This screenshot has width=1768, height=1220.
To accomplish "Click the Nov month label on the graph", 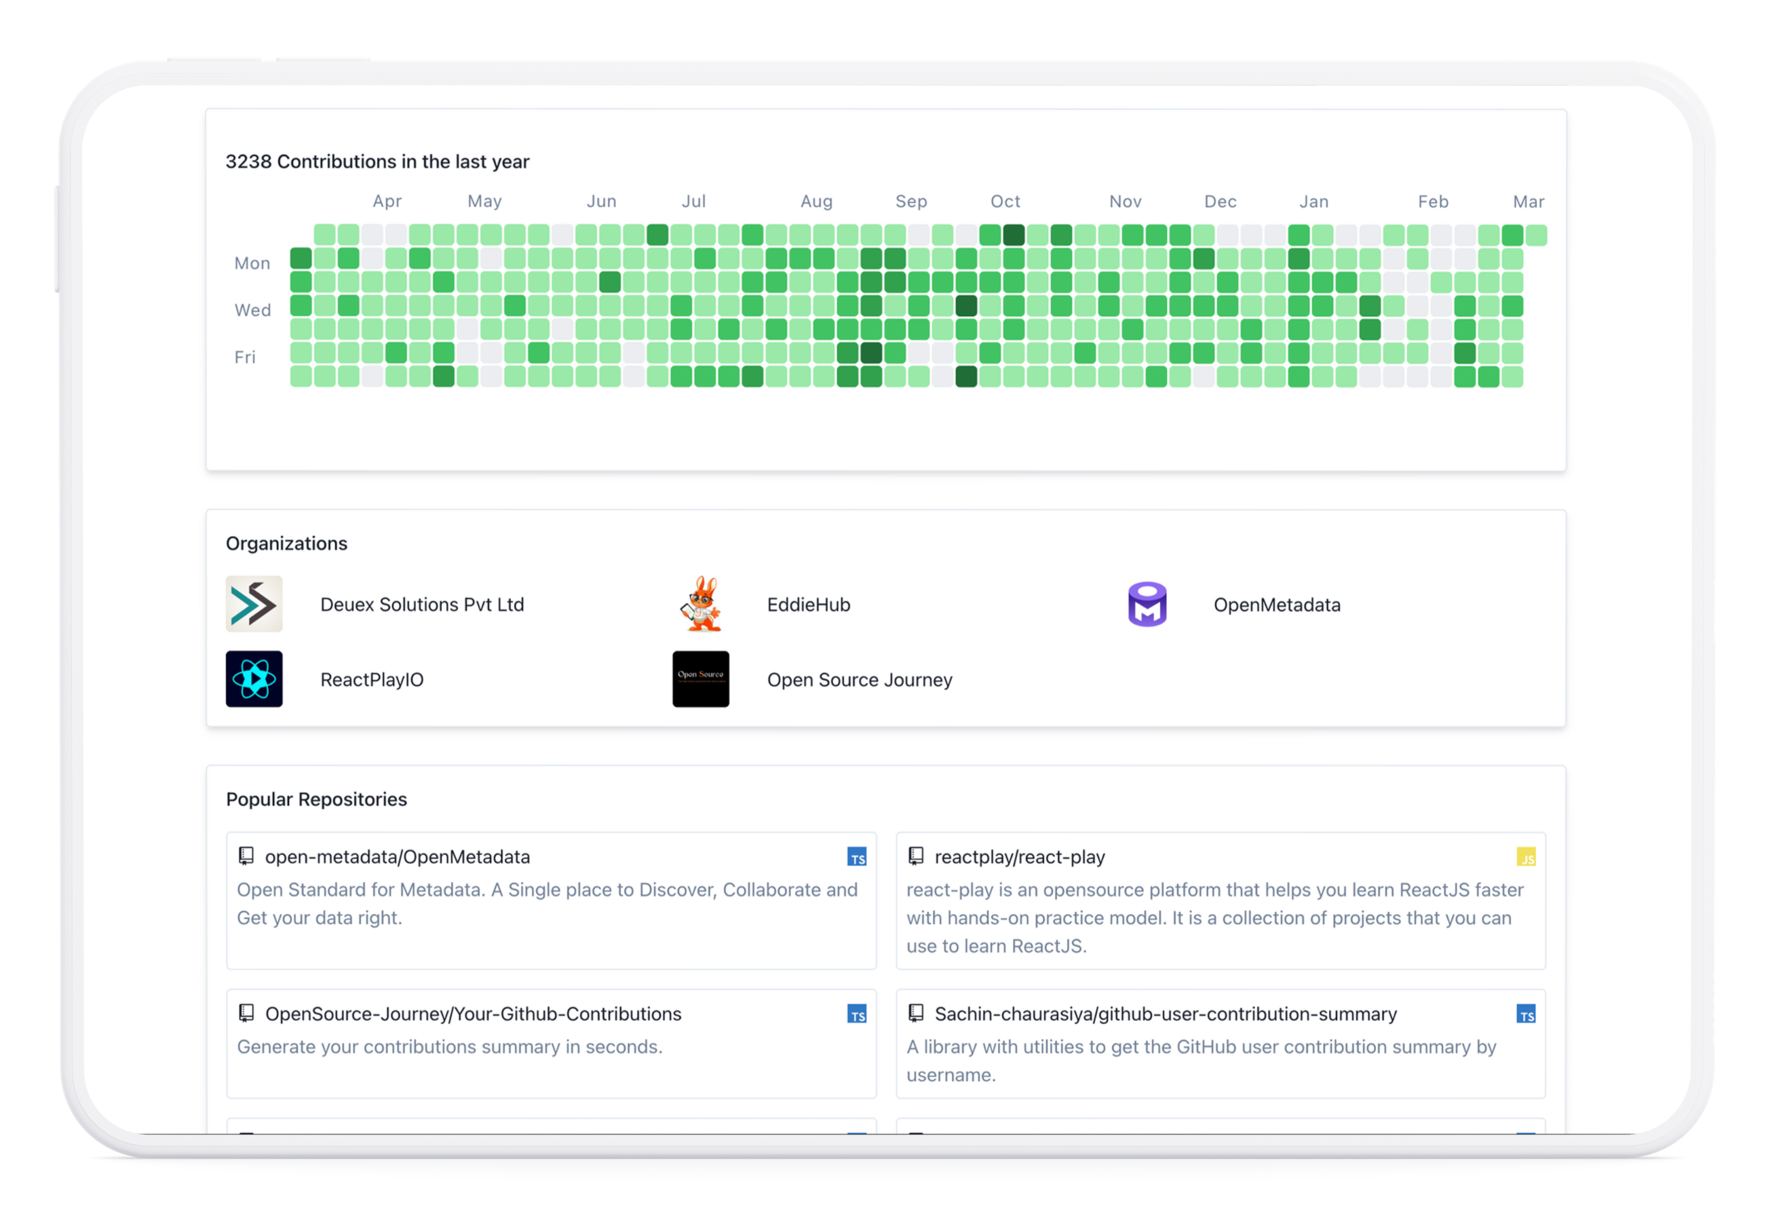I will click(1125, 201).
